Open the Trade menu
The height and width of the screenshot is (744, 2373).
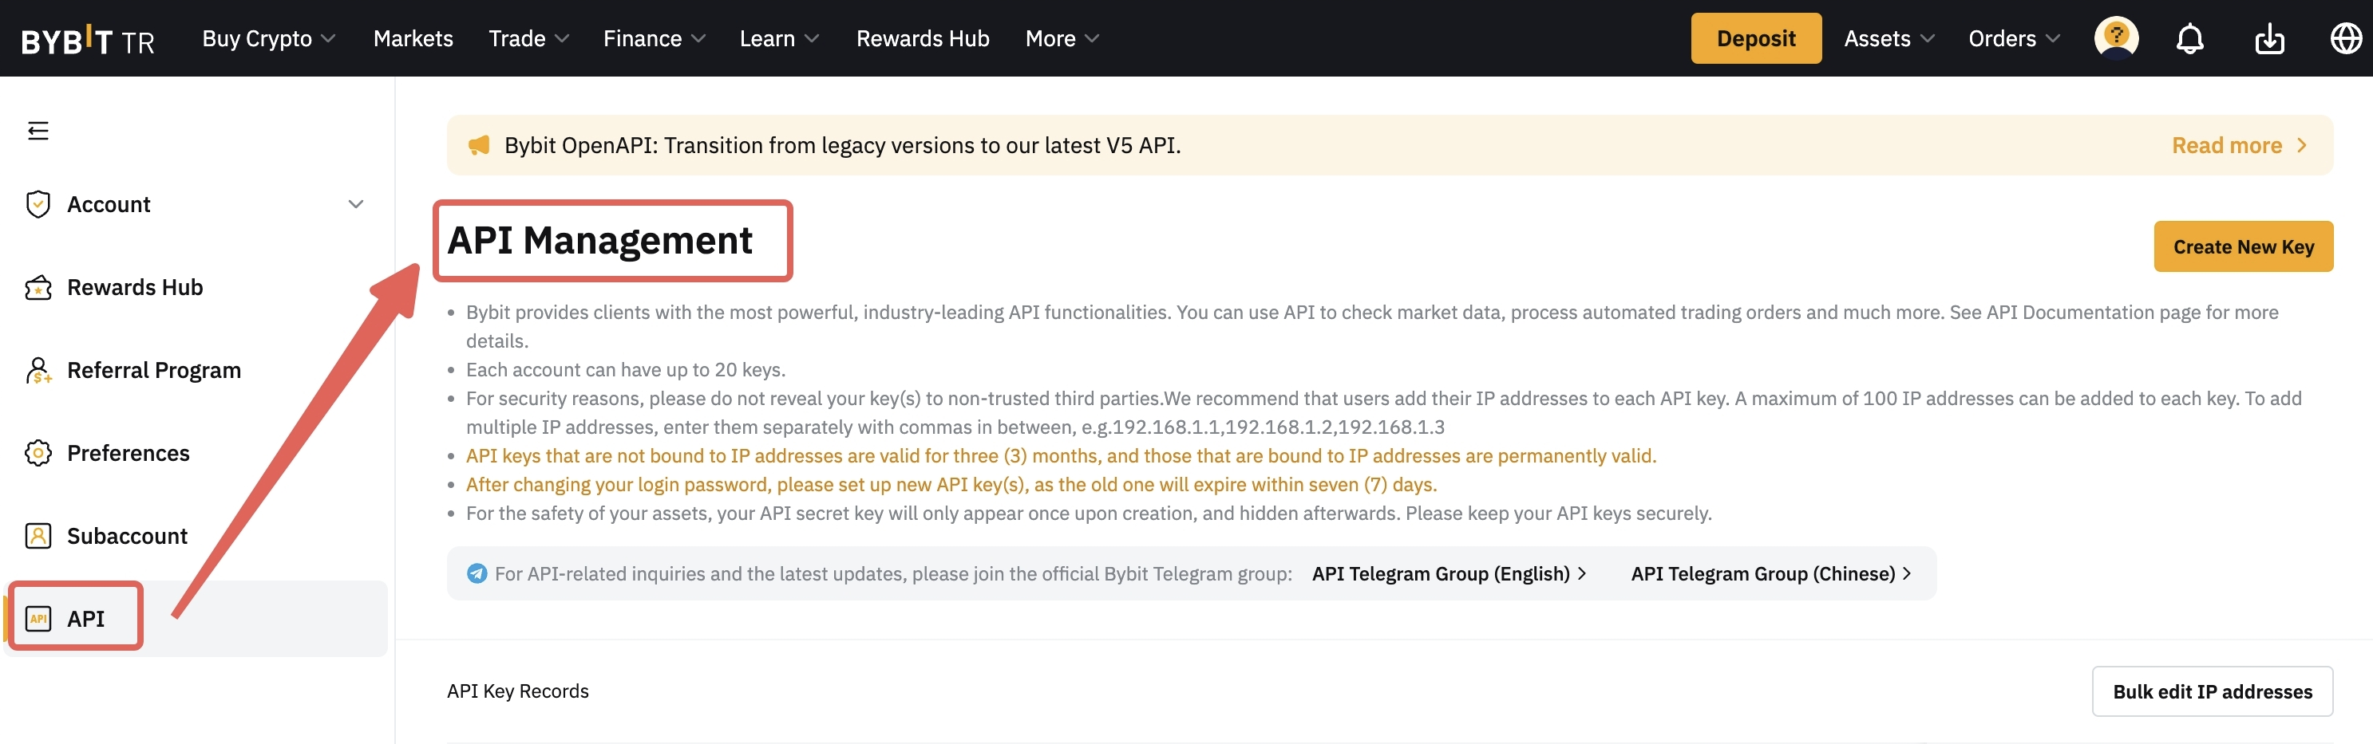coord(528,38)
